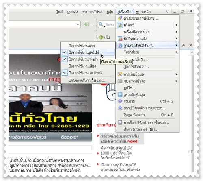Click the magnifier search engine icon
This screenshot has height=181, width=203.
coord(101,24)
